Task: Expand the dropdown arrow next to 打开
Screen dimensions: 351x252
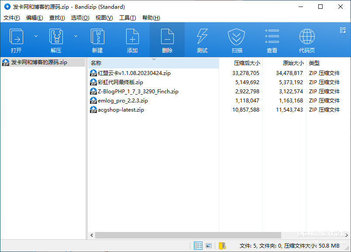Action: [36, 36]
